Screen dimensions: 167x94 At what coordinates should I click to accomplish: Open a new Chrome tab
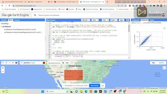(x=107, y=2)
